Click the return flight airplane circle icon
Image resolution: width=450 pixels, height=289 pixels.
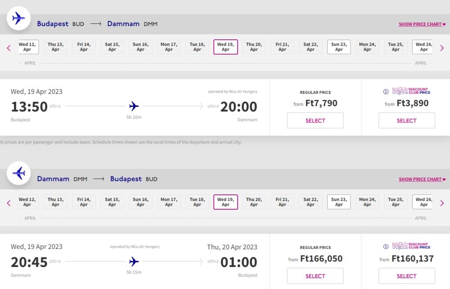[18, 174]
